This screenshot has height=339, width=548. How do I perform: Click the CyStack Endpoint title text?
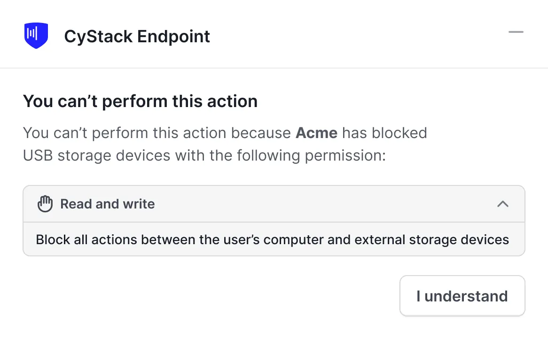[x=137, y=36]
